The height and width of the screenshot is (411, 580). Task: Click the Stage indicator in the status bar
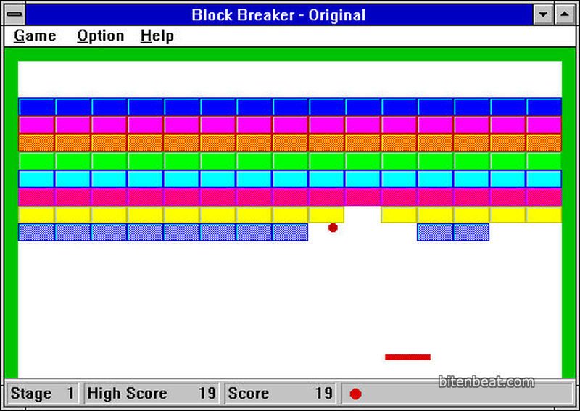43,394
